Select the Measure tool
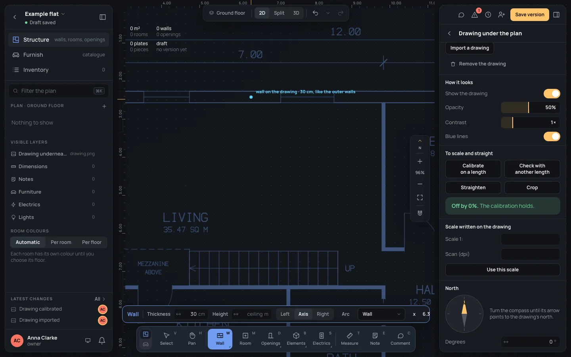This screenshot has height=357, width=571. click(x=350, y=339)
